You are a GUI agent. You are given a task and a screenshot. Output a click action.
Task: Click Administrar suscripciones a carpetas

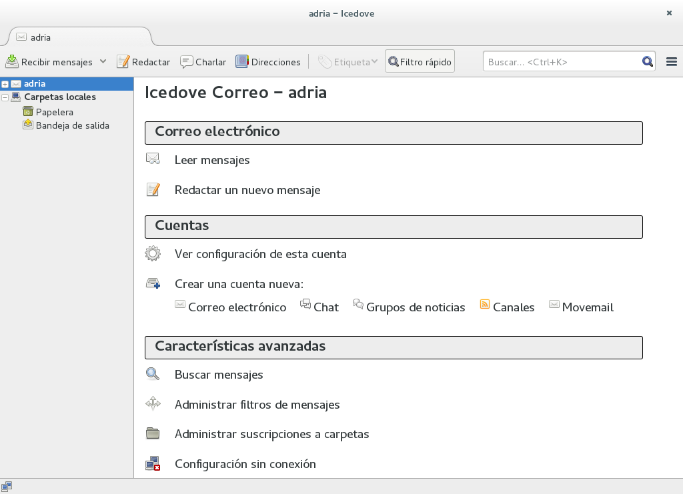272,434
